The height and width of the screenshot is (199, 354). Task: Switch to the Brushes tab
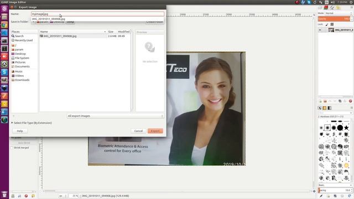320,108
